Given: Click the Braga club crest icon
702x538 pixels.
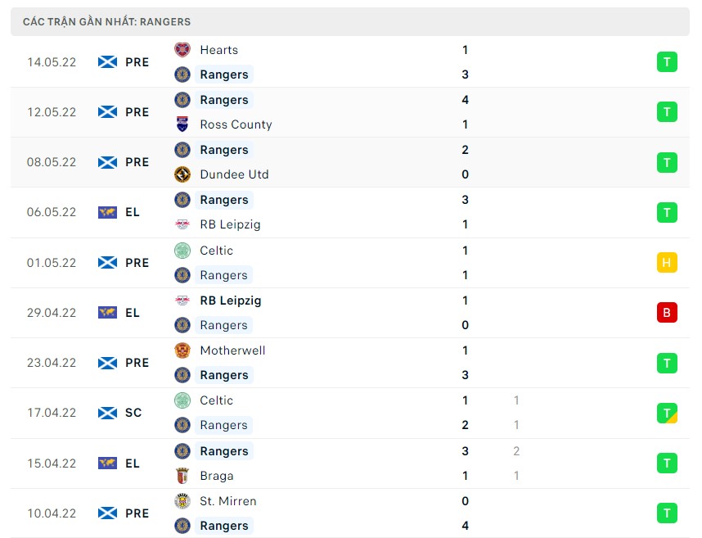Looking at the screenshot, I should pyautogui.click(x=182, y=476).
